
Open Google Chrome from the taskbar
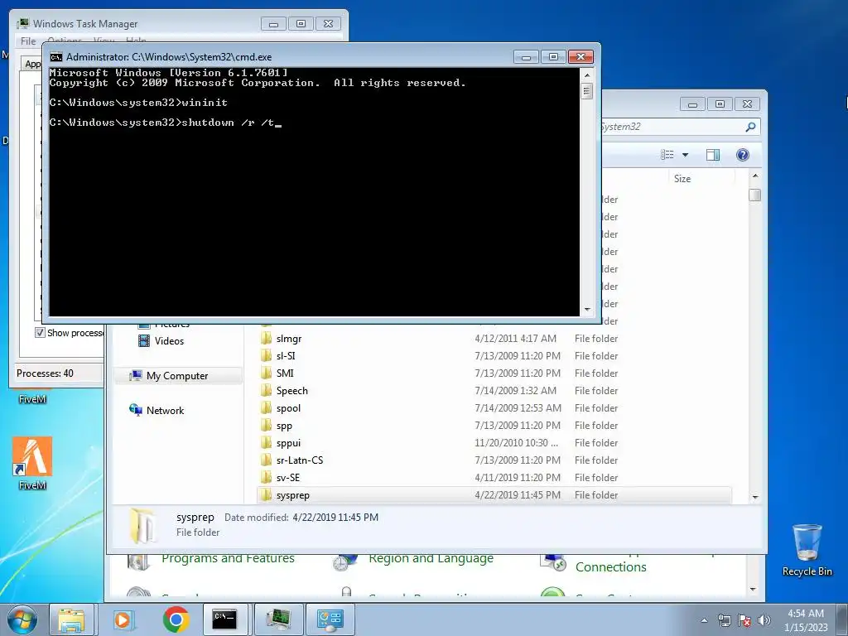pos(176,619)
